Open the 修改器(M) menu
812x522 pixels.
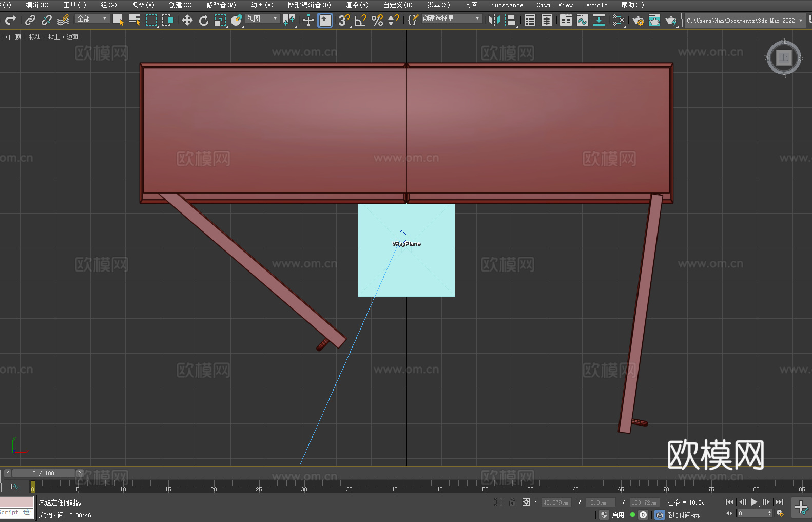pos(221,5)
